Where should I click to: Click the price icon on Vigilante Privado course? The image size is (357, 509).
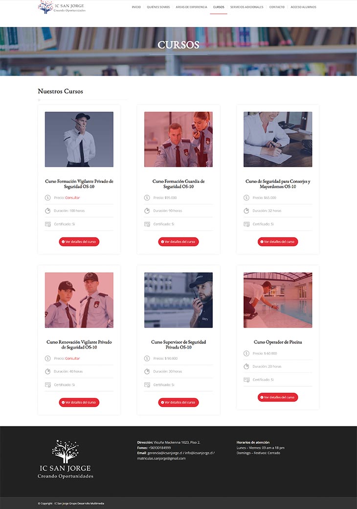(x=48, y=198)
